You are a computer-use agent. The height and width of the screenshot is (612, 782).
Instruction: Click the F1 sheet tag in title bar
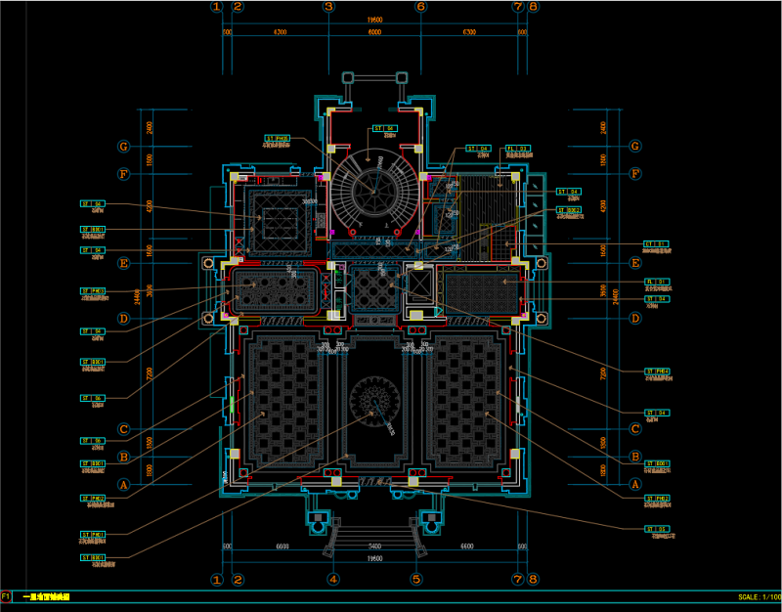tap(6, 595)
